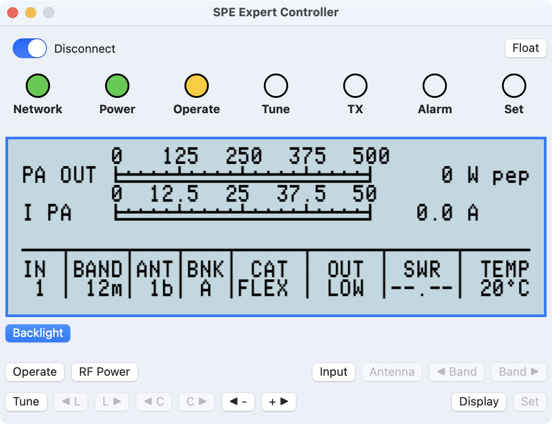Click the Alarm indicator light
The height and width of the screenshot is (424, 552).
435,86
